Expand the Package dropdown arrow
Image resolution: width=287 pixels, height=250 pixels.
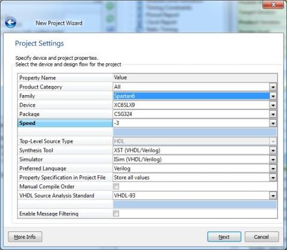pos(273,114)
